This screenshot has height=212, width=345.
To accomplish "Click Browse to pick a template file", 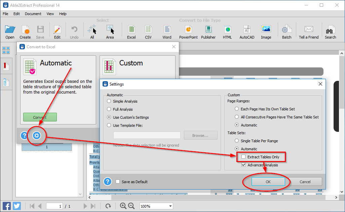I will [x=200, y=135].
